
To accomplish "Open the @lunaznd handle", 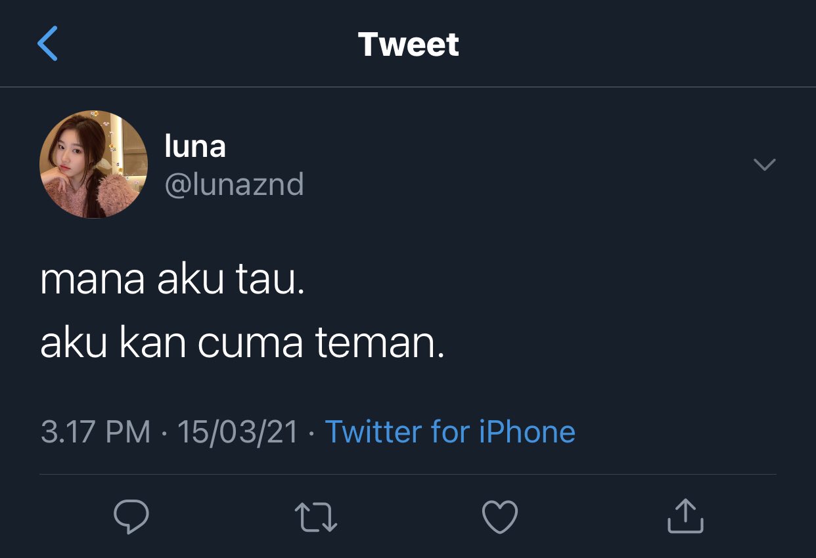I will 234,185.
